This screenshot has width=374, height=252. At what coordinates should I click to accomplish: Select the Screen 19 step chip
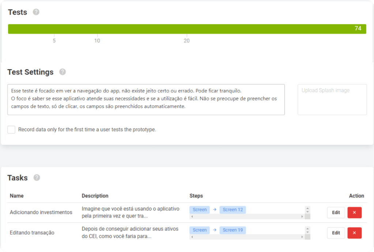[x=233, y=230]
